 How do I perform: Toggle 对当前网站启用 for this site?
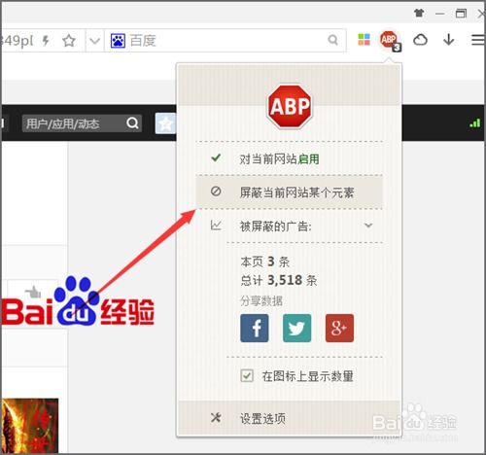290,158
